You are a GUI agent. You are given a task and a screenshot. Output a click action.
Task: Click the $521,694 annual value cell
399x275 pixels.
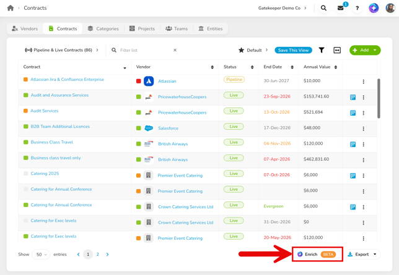point(313,112)
